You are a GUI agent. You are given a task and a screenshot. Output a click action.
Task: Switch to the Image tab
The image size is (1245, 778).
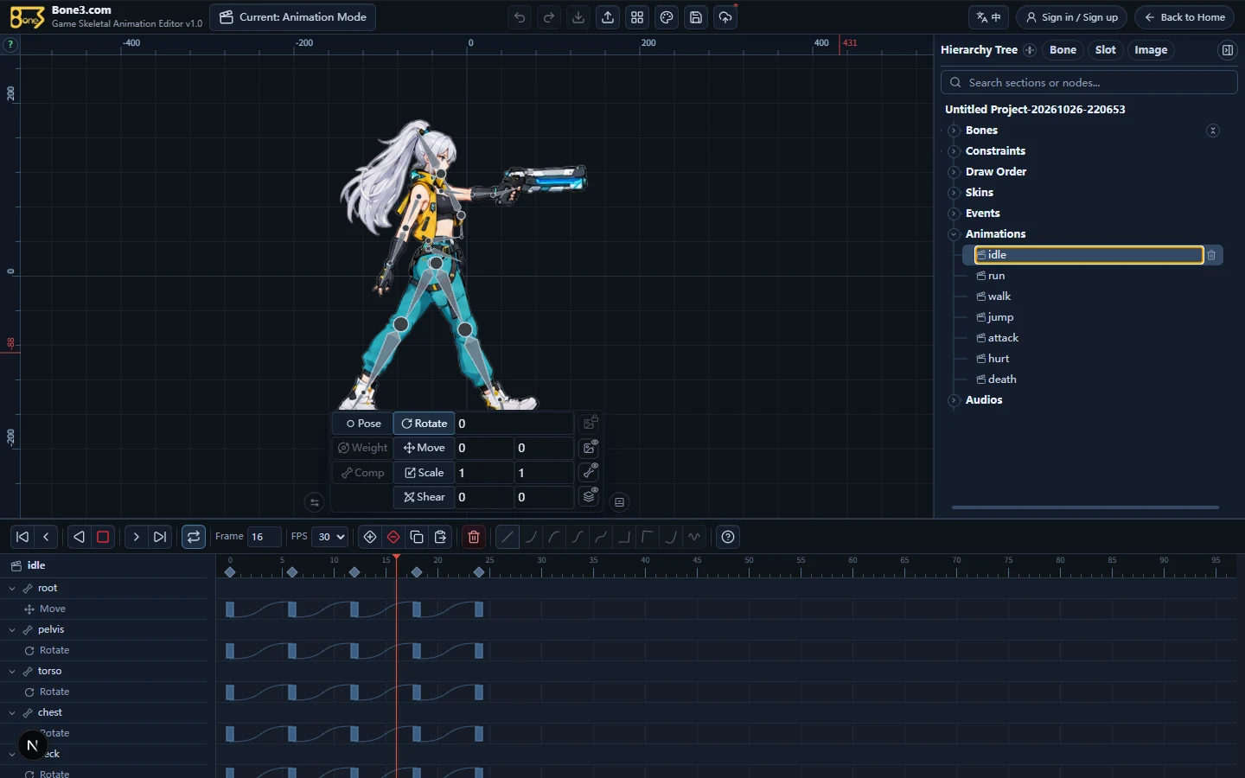click(1151, 50)
